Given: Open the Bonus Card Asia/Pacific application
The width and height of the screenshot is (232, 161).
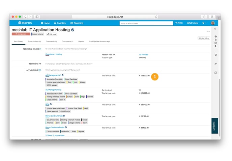Looking at the screenshot, I should (x=55, y=128).
